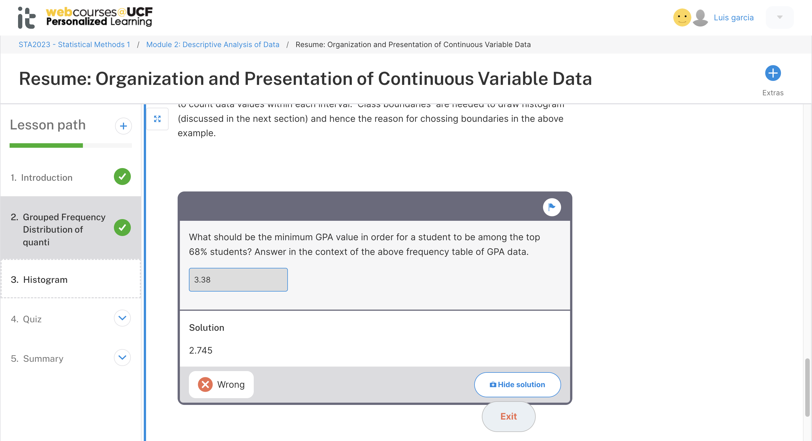
Task: Open the user account dropdown arrow
Action: [780, 17]
